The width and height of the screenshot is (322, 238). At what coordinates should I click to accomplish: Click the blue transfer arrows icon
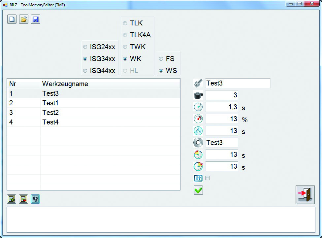198,178
